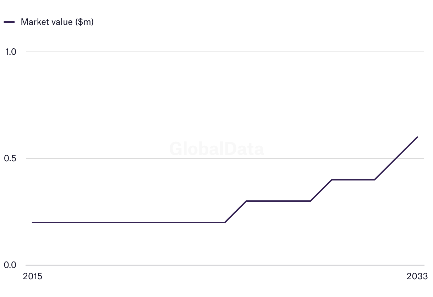
Task: Click the GlobalData watermark in chart center
Action: click(217, 148)
